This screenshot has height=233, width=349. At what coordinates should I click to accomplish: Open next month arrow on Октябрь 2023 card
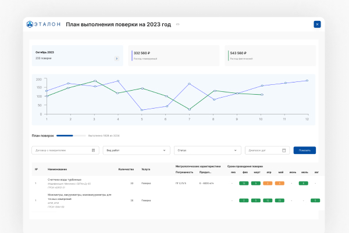(x=117, y=59)
